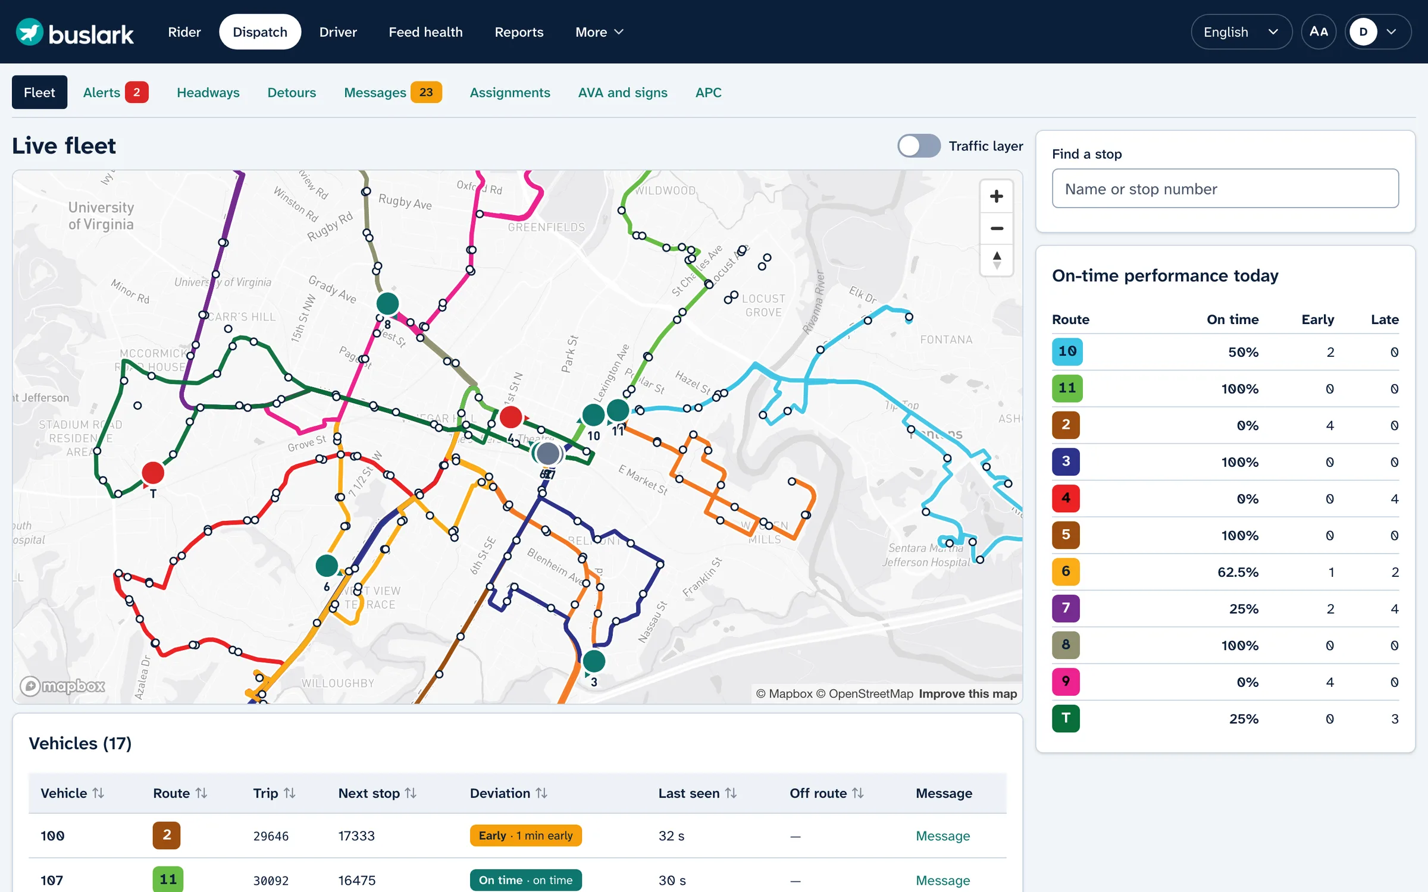Click the Early 1 min early status pill

[x=525, y=836]
